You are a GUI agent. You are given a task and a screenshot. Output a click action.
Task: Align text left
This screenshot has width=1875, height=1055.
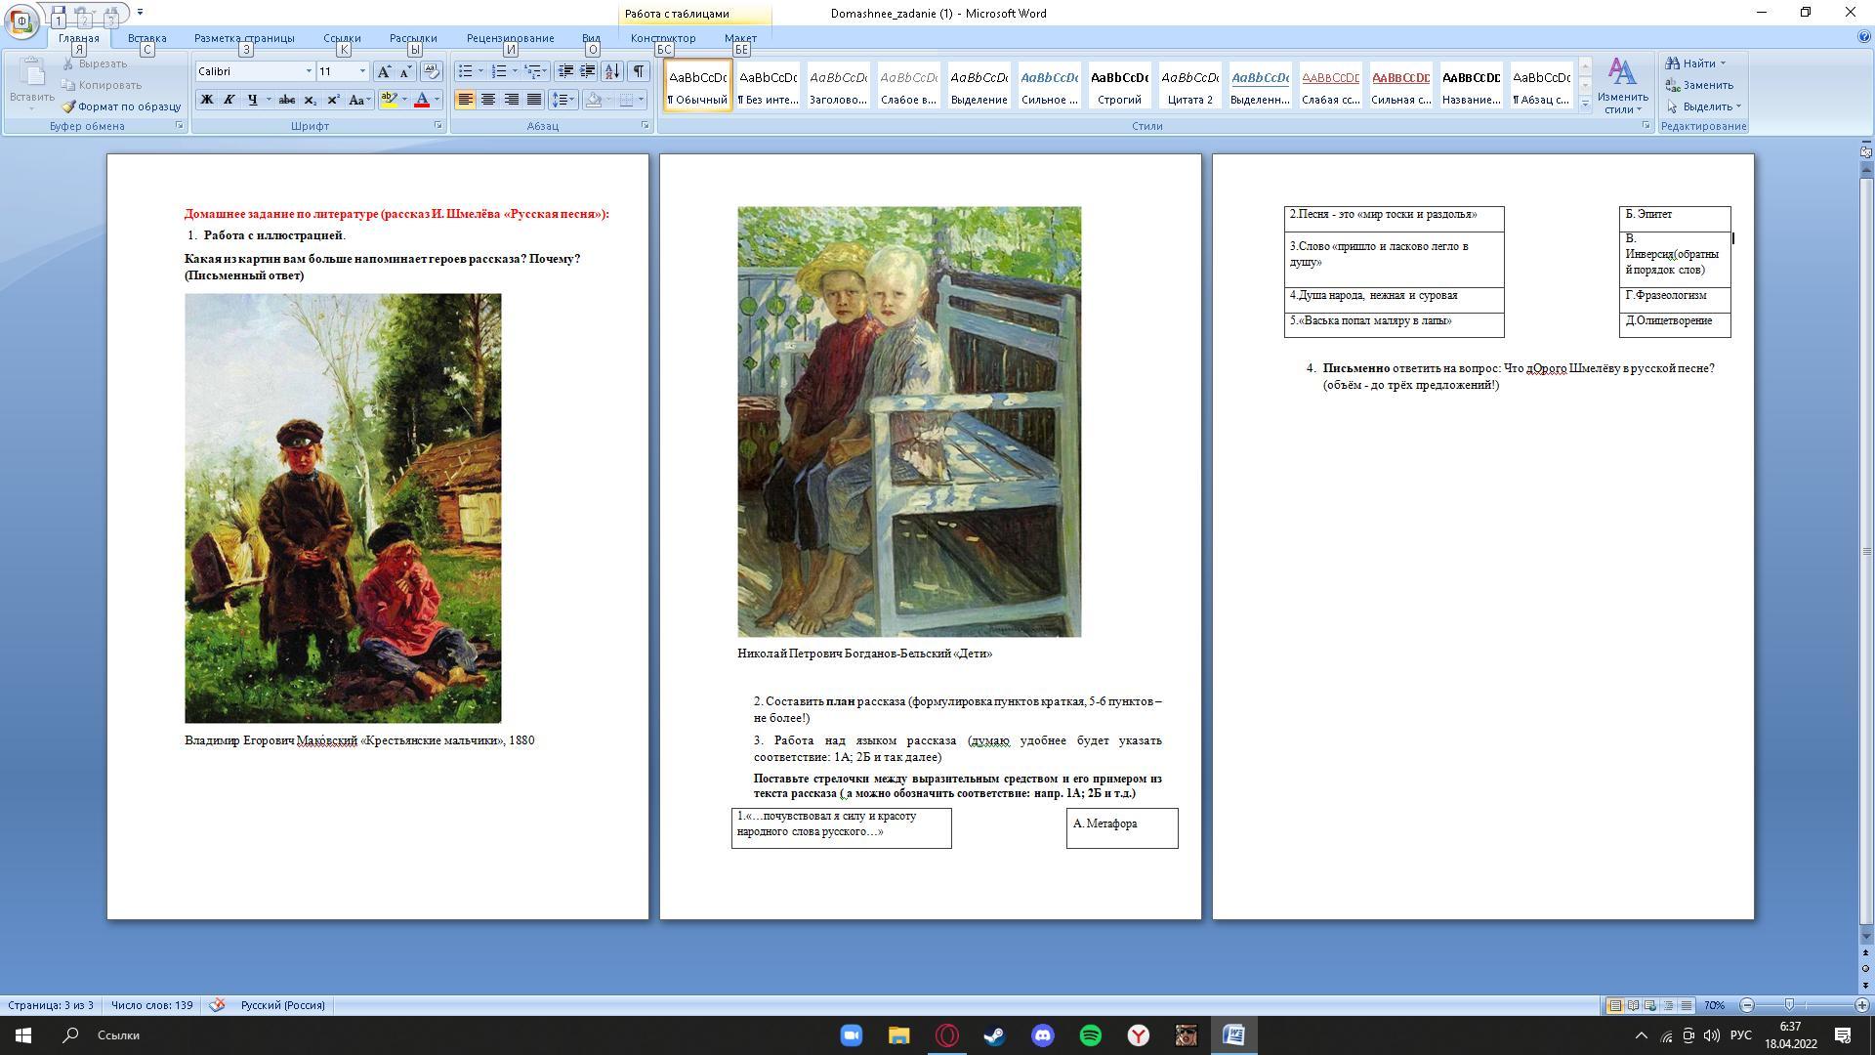coord(465,100)
